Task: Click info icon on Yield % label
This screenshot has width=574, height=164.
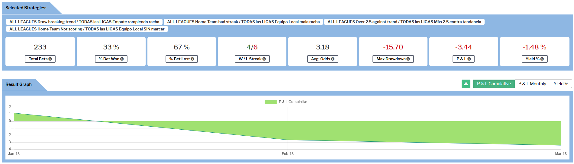Action: point(542,59)
